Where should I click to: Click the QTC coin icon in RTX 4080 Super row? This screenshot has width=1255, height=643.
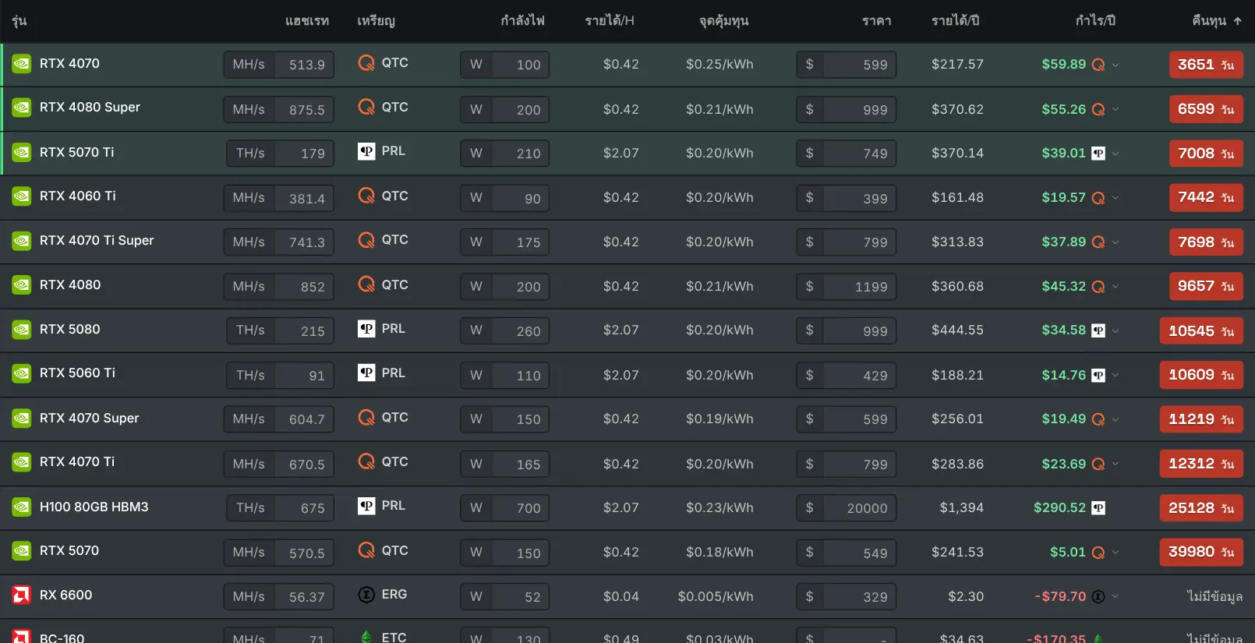point(366,107)
